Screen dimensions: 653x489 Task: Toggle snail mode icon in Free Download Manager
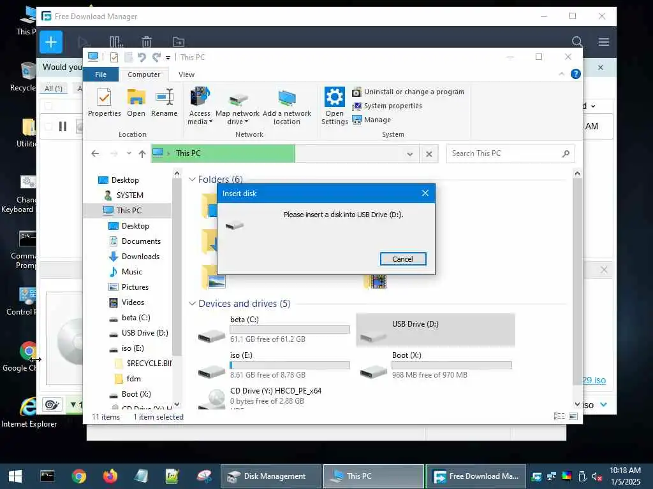tap(52, 405)
